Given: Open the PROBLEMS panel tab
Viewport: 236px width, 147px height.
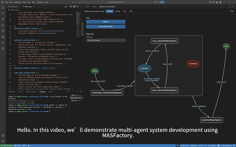Looking at the screenshot, I should 11,92.
